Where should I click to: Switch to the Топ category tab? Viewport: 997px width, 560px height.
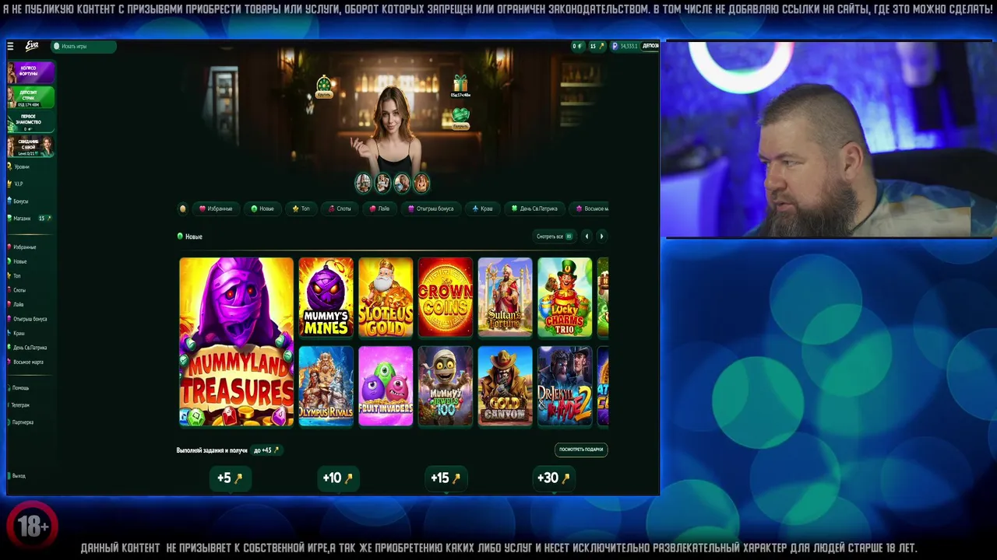click(301, 208)
